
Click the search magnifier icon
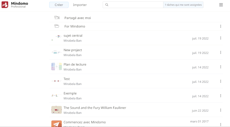pos(107,5)
